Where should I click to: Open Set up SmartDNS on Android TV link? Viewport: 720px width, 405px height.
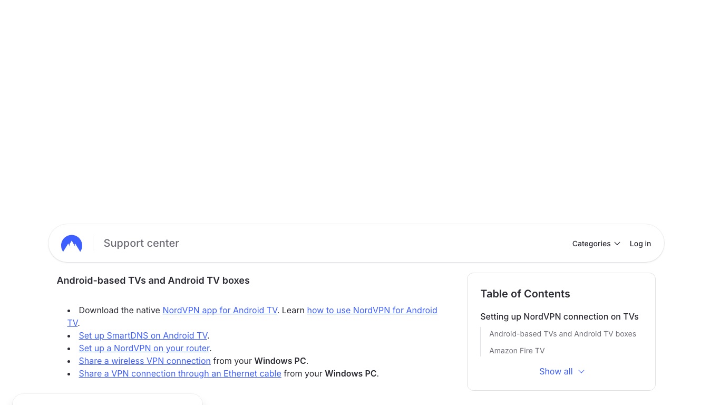(143, 335)
